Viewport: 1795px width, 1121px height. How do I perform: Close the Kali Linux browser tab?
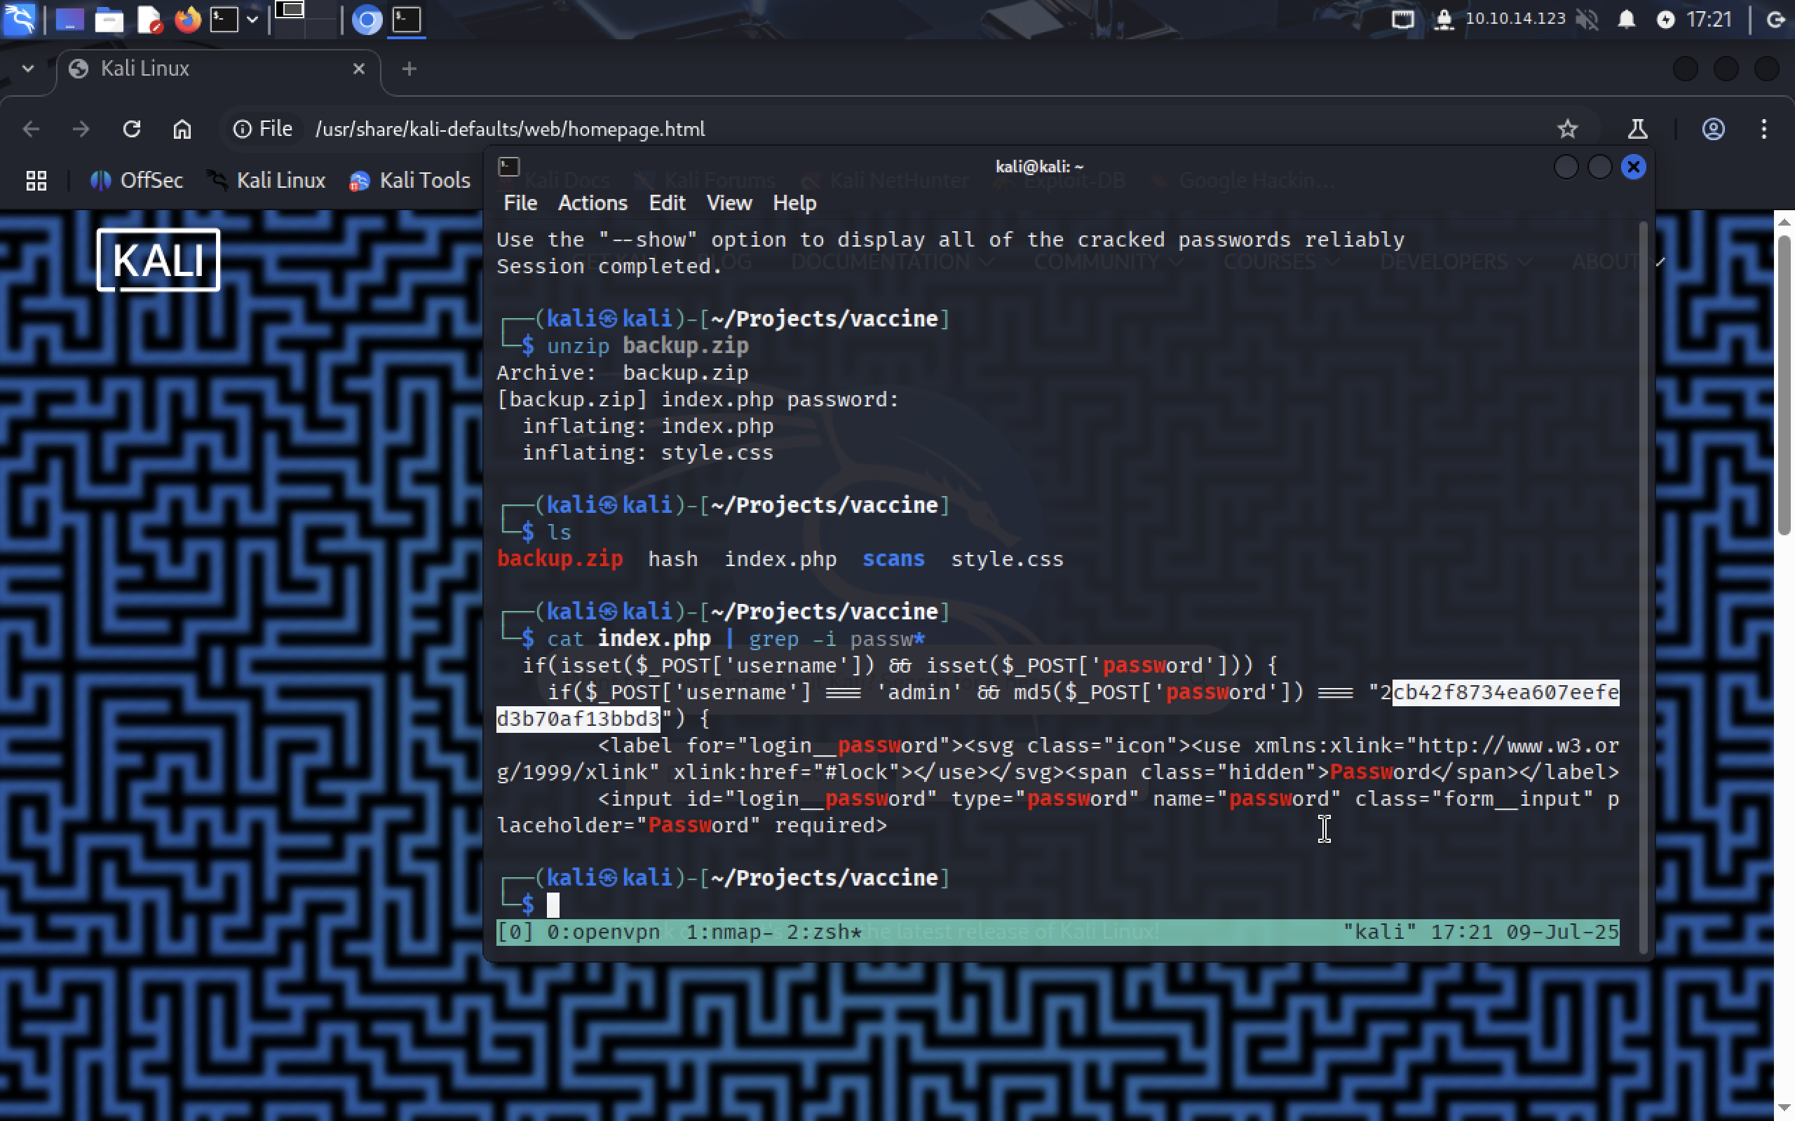point(359,69)
